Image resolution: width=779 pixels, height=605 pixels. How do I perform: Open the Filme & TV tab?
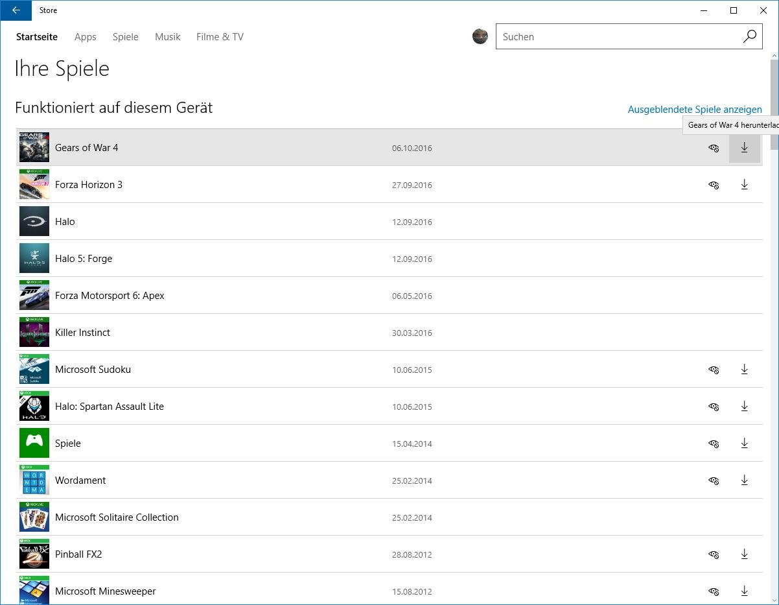(x=220, y=37)
